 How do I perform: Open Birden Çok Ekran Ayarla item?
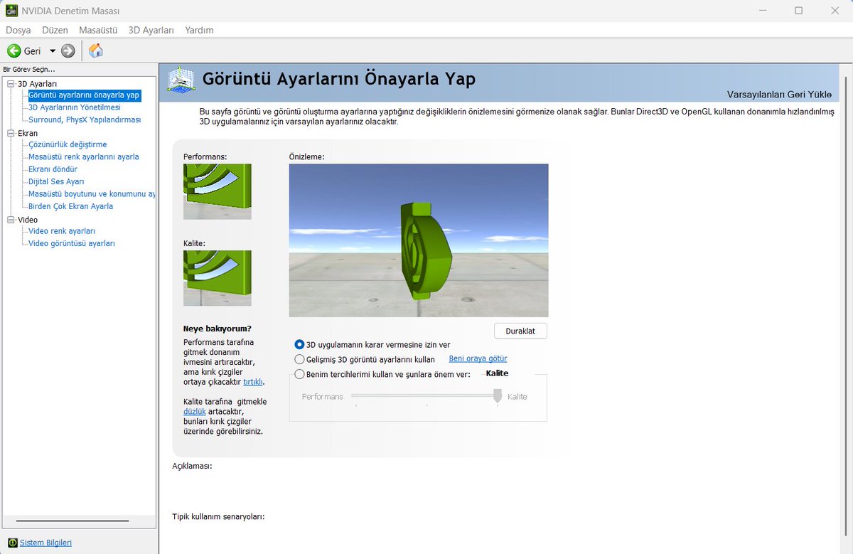(70, 206)
